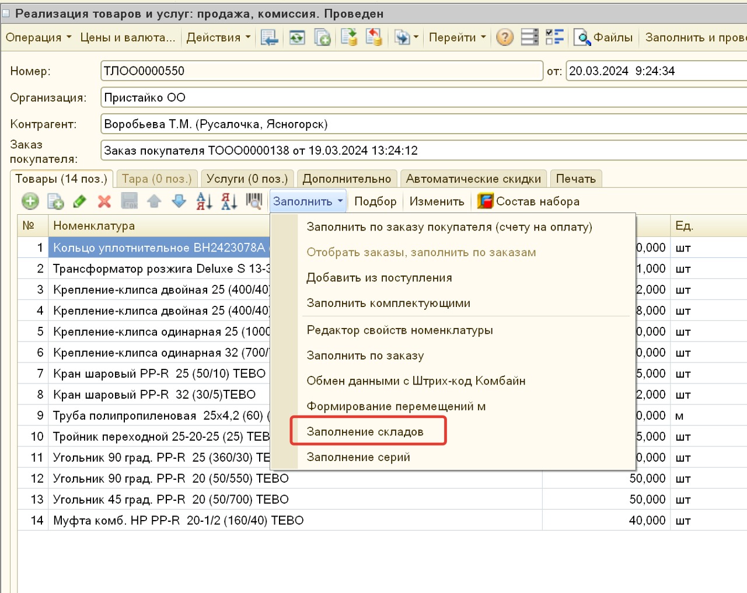The width and height of the screenshot is (747, 593).
Task: Sort rows ascending A-Я icon
Action: (x=204, y=201)
